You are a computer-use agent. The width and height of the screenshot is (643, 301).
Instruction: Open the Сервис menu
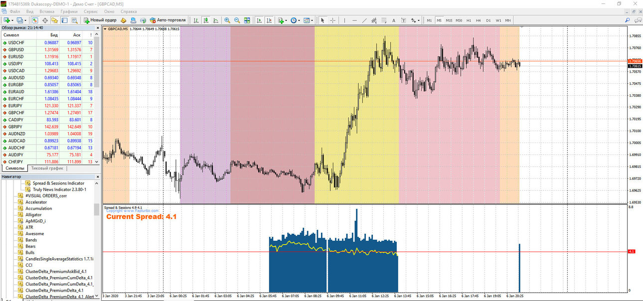pos(91,11)
